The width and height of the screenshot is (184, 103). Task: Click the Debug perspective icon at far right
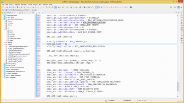[181, 7]
